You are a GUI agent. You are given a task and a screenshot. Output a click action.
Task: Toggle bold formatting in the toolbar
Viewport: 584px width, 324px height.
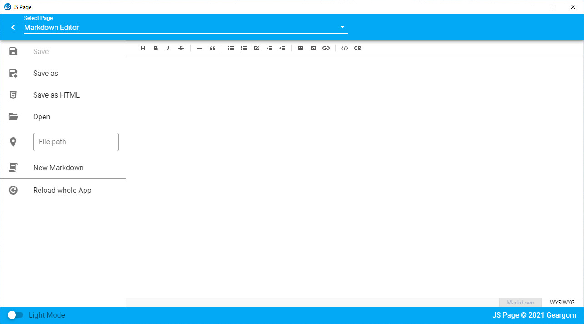156,48
